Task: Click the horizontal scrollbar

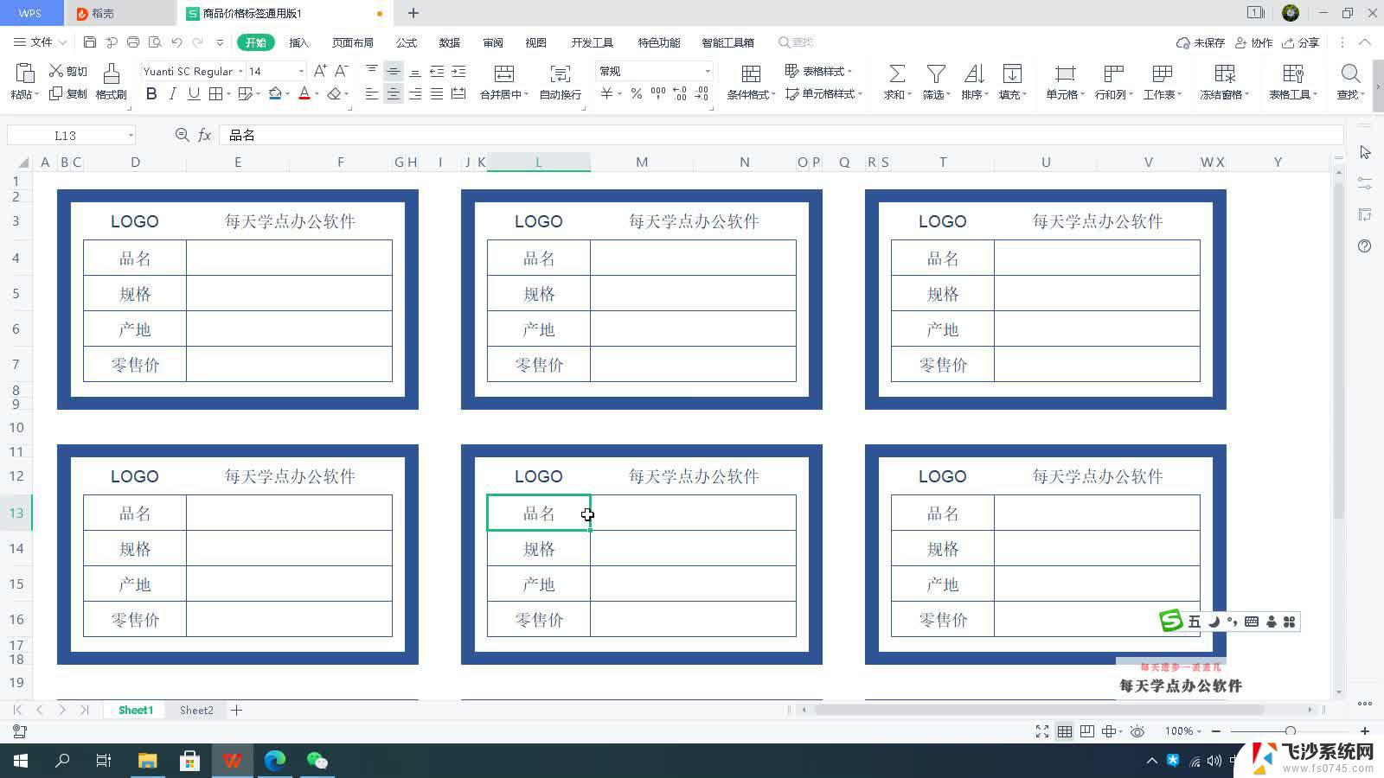Action: click(1039, 710)
